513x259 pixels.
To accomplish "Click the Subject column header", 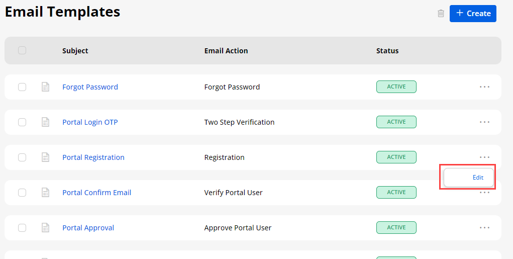I will 75,51.
